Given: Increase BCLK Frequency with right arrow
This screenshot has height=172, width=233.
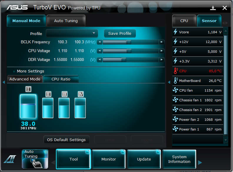Looking at the screenshot, I should (162, 42).
